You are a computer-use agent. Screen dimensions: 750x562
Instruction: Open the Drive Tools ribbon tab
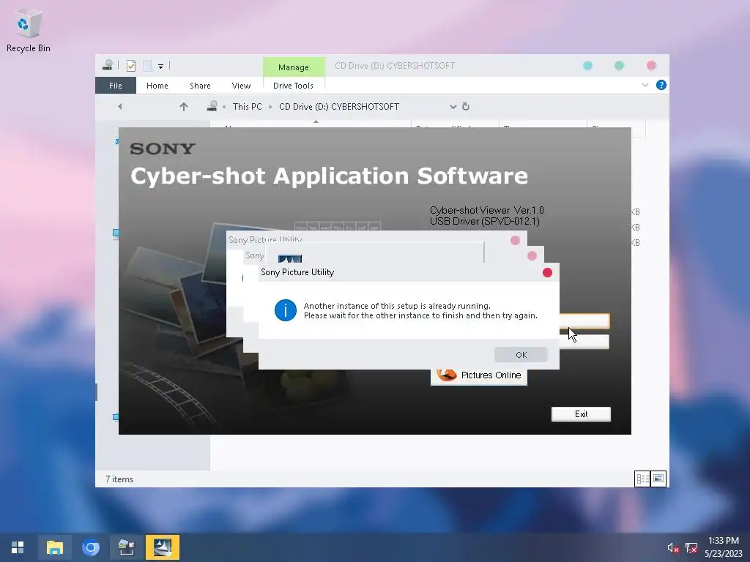(293, 86)
